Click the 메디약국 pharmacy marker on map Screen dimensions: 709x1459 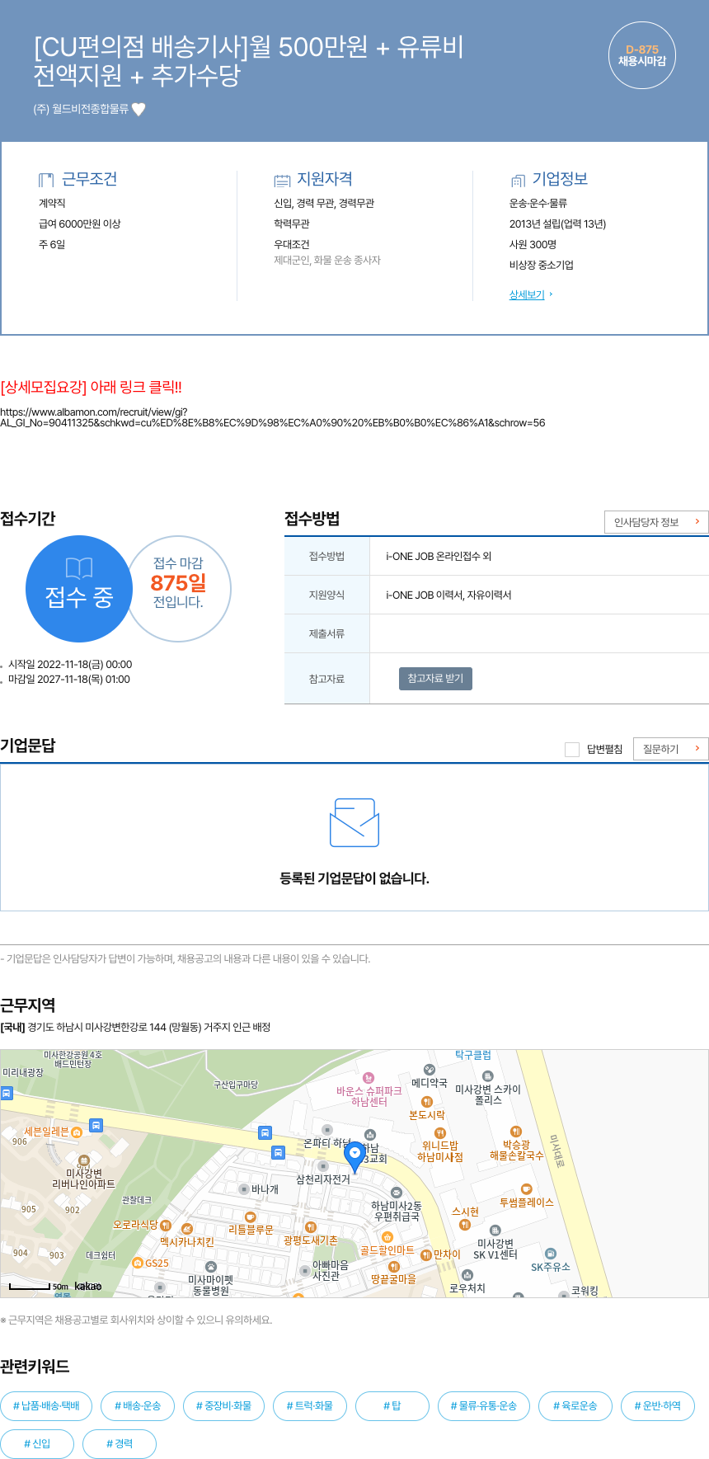[x=429, y=1070]
